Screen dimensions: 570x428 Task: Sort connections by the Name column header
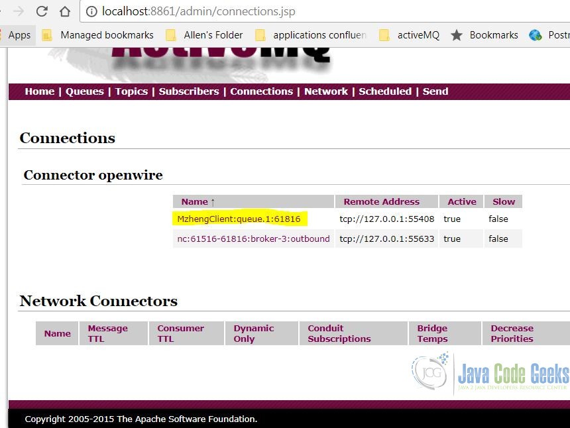point(194,201)
